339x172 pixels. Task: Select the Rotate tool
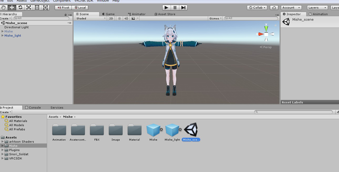20,7
